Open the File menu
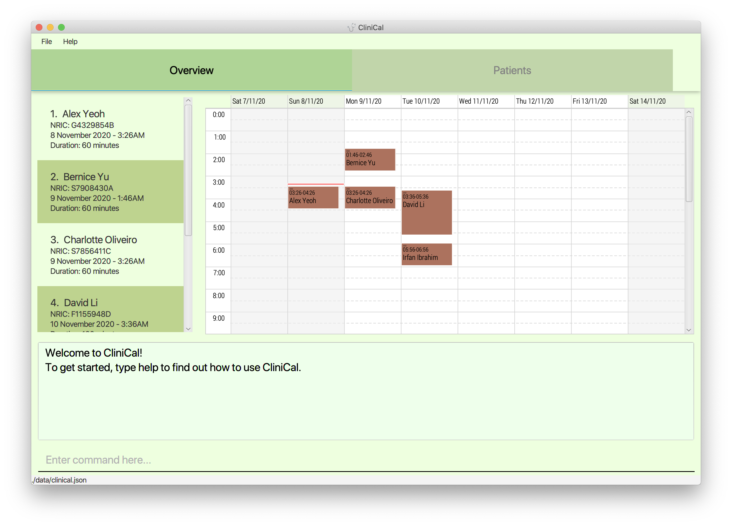 tap(47, 42)
